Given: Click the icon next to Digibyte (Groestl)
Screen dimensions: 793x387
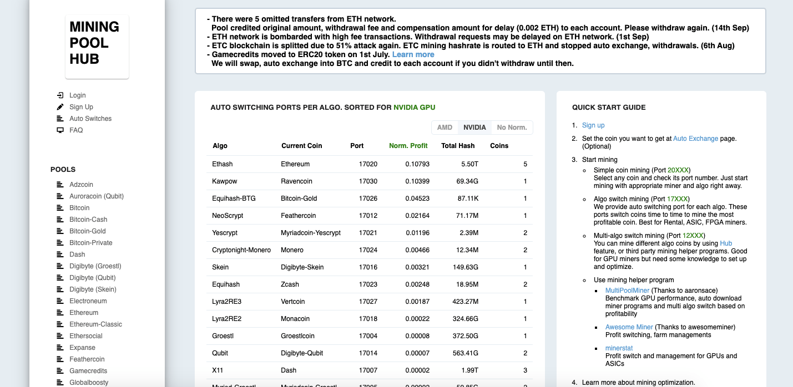Looking at the screenshot, I should coord(60,266).
